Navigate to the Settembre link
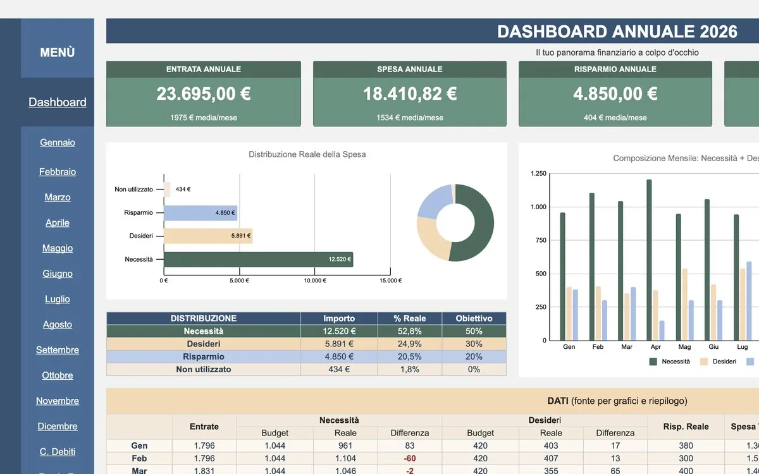 (58, 349)
